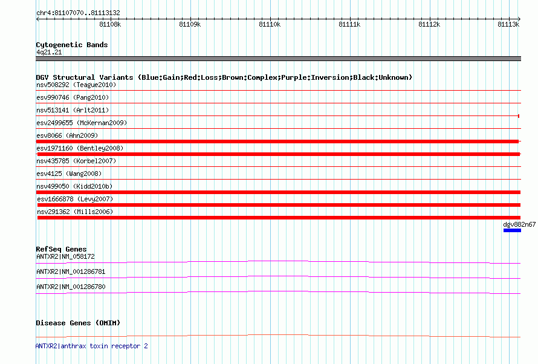Click the chr4:81107070..81113132 coordinate label
Screen dimensions: 538x364
point(78,13)
